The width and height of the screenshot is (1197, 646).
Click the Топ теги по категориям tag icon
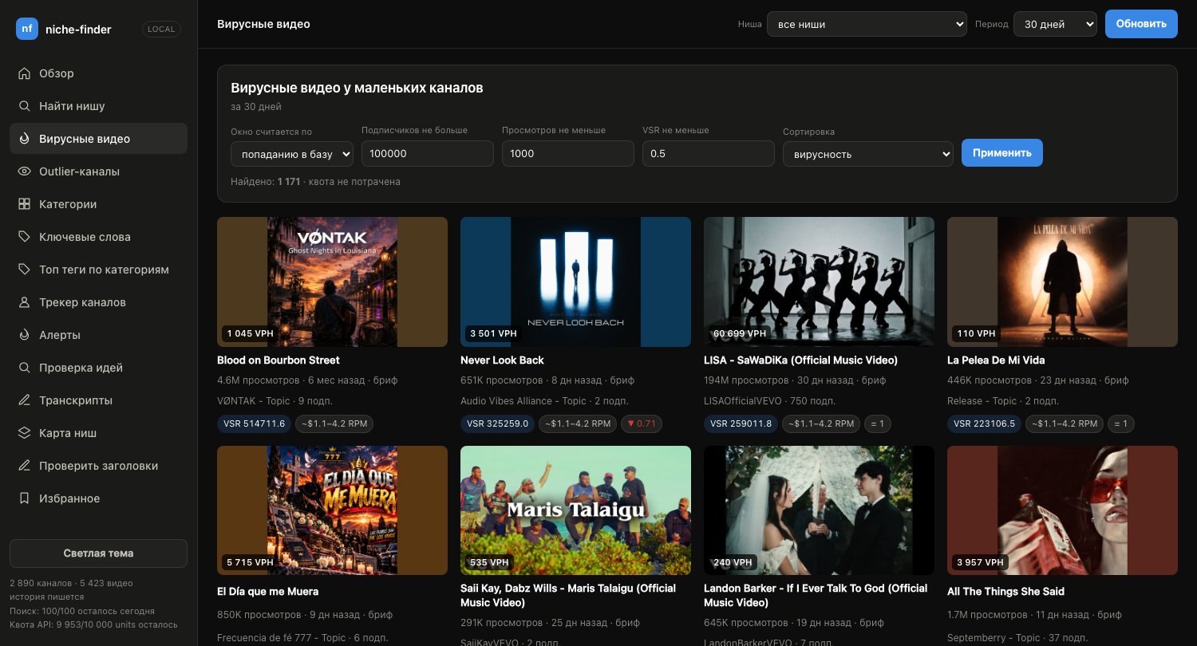coord(24,270)
